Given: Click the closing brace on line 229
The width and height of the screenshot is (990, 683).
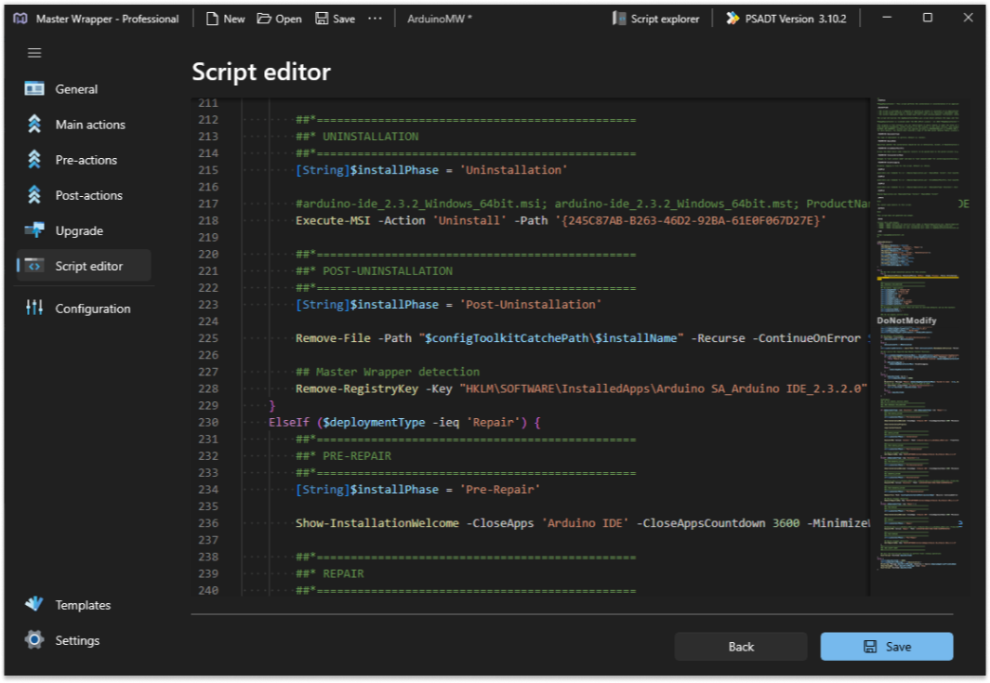Looking at the screenshot, I should pos(272,406).
